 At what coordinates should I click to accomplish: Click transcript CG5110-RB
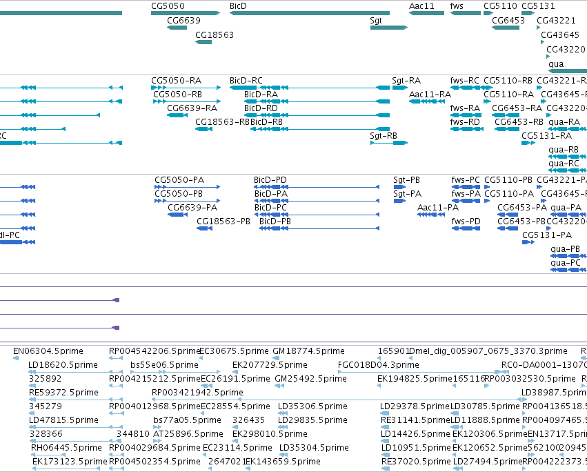[488, 88]
